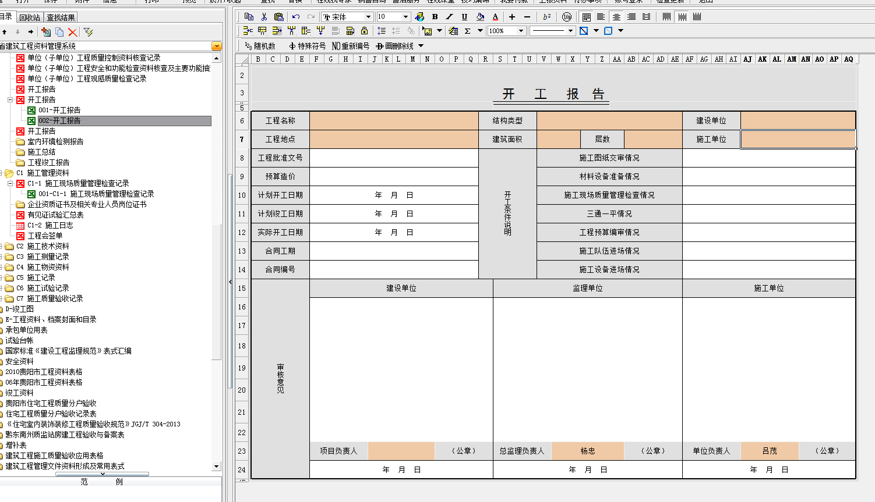Viewport: 875px width, 502px height.
Task: Click the tree panel scroll-down arrow
Action: pos(216,466)
